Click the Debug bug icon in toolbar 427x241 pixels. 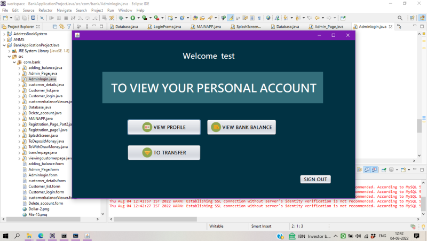click(x=121, y=18)
